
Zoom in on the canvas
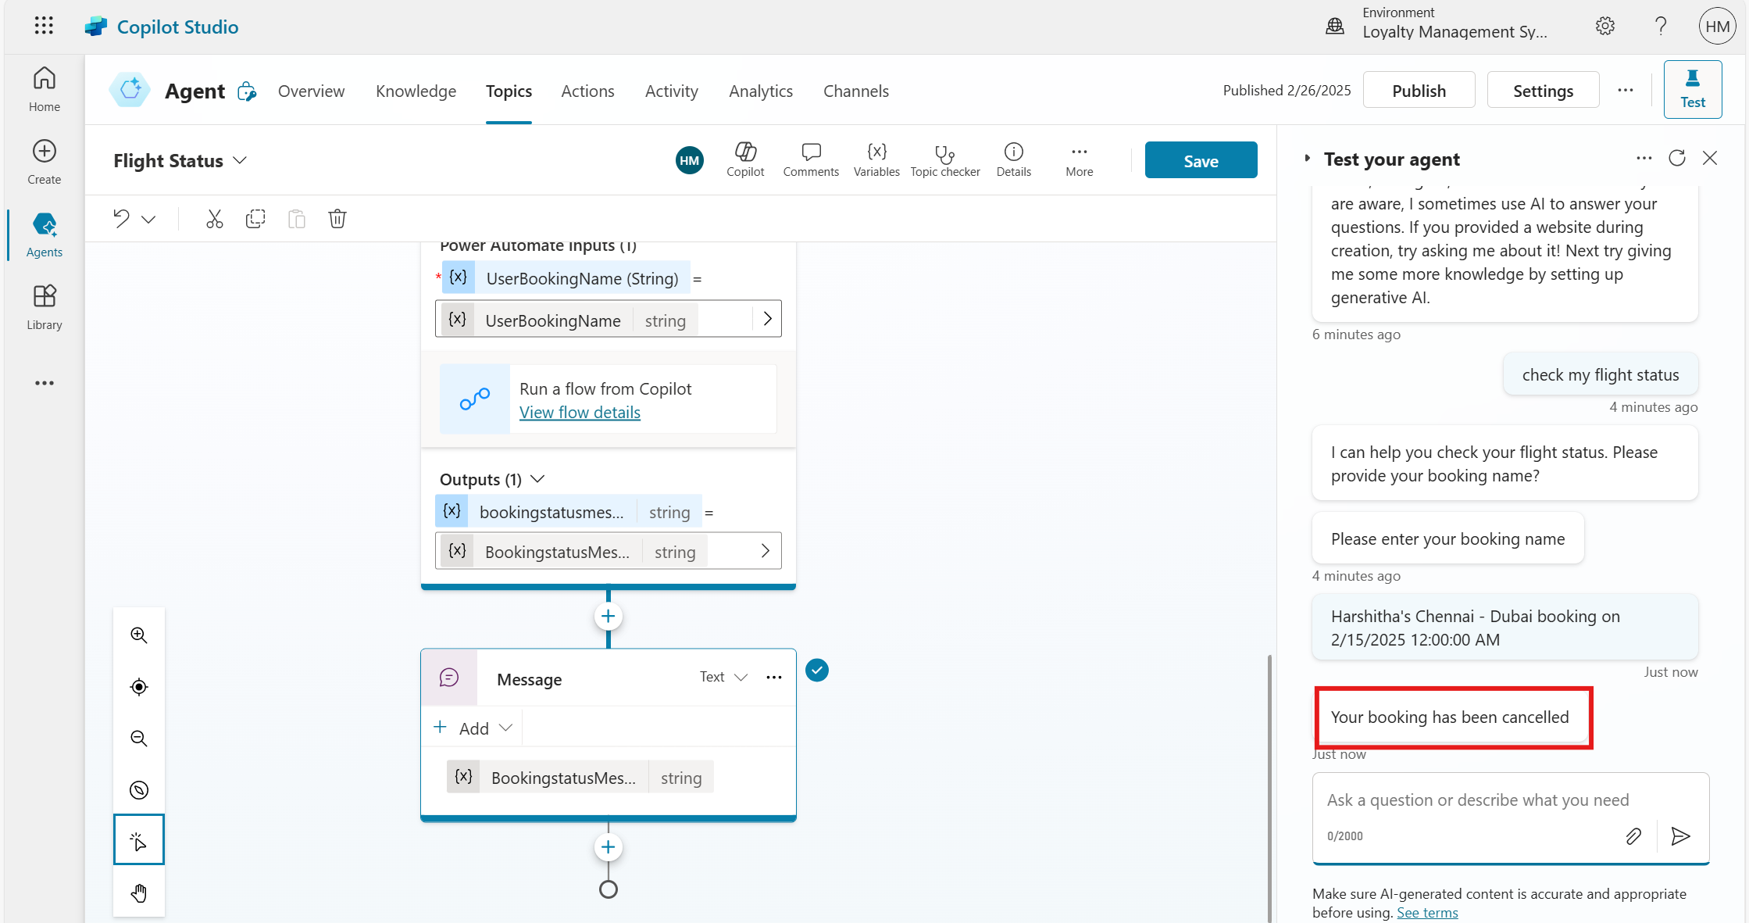[139, 635]
